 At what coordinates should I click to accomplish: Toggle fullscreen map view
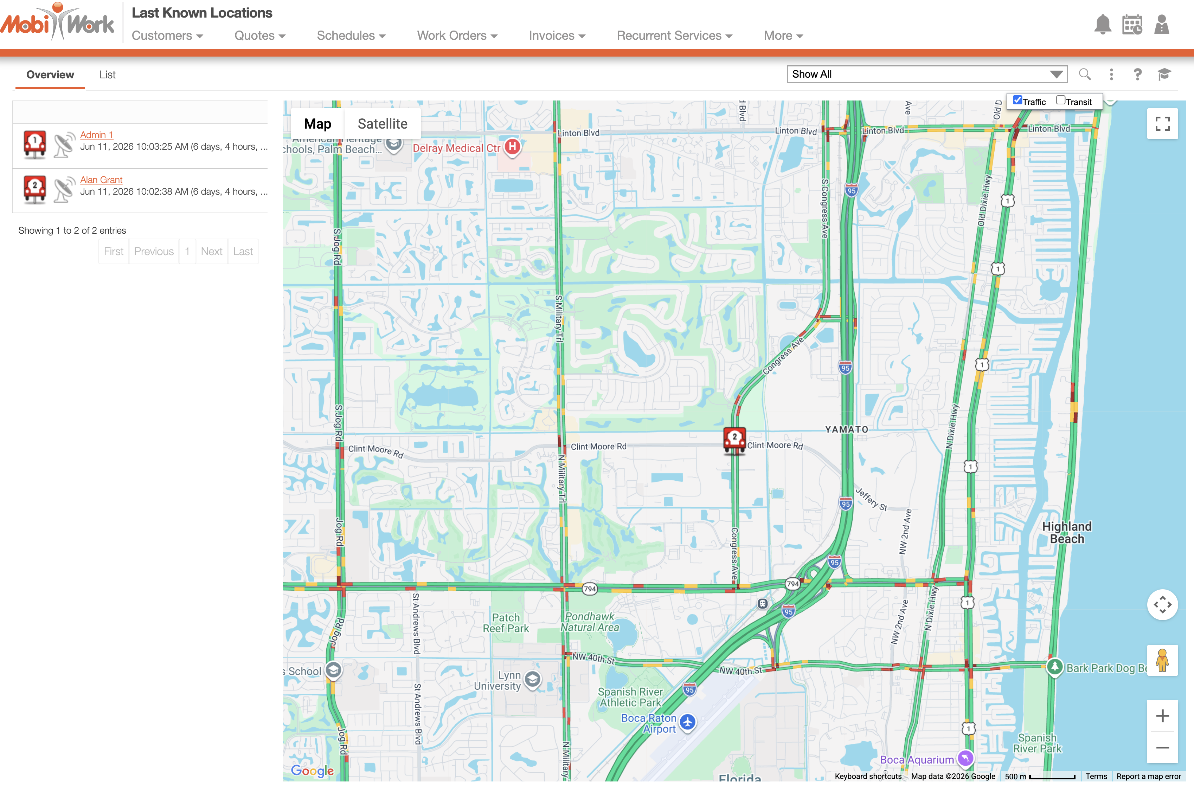(x=1162, y=124)
